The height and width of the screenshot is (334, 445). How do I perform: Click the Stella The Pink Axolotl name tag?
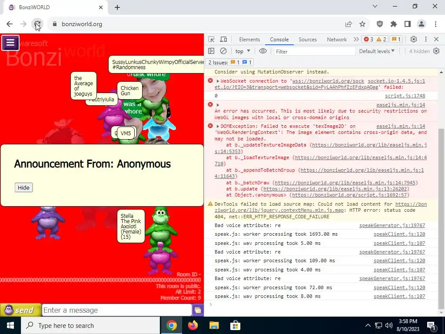pyautogui.click(x=131, y=226)
